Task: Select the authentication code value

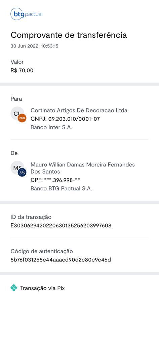Action: pyautogui.click(x=61, y=260)
